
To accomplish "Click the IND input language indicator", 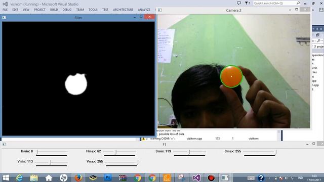I will click(300, 178).
